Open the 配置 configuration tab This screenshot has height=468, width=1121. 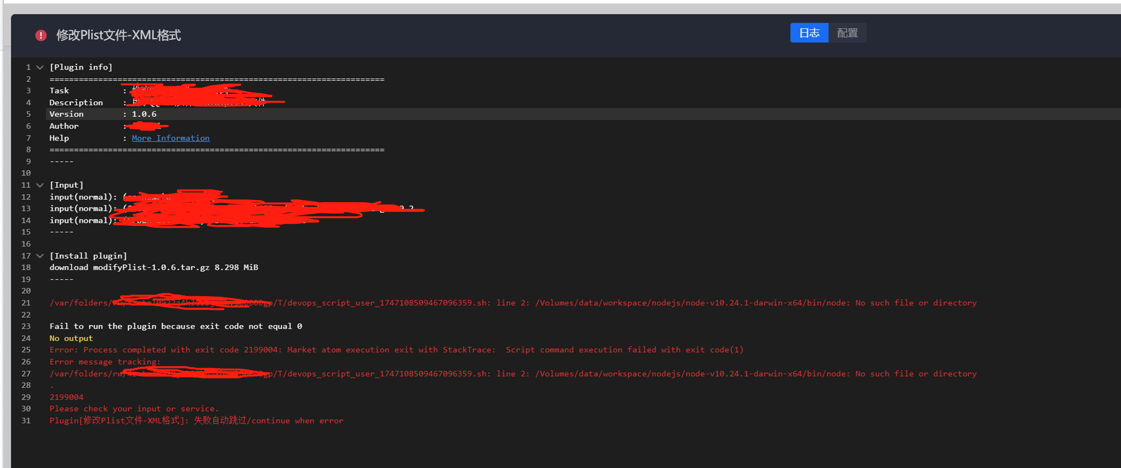[847, 33]
